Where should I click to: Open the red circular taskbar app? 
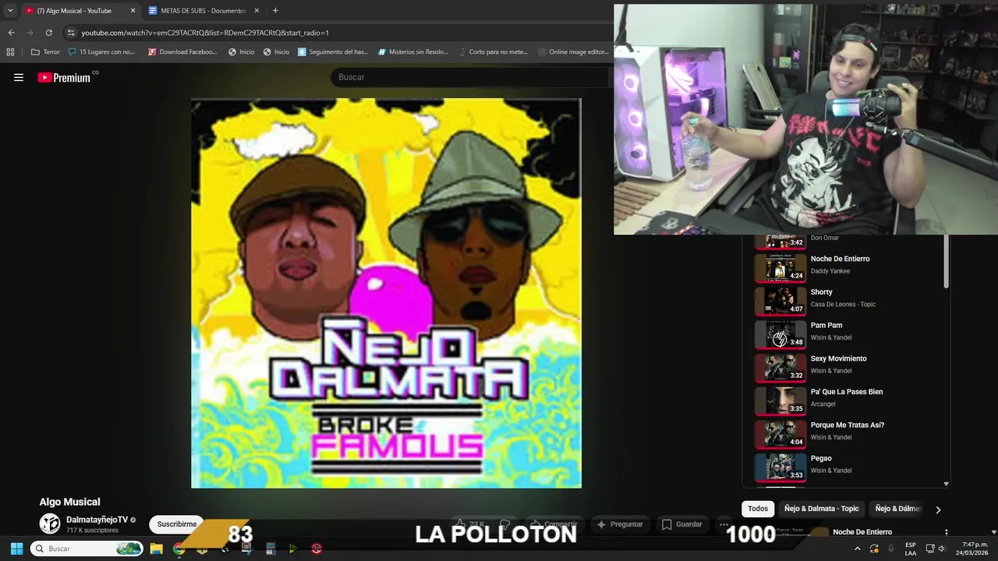[317, 549]
